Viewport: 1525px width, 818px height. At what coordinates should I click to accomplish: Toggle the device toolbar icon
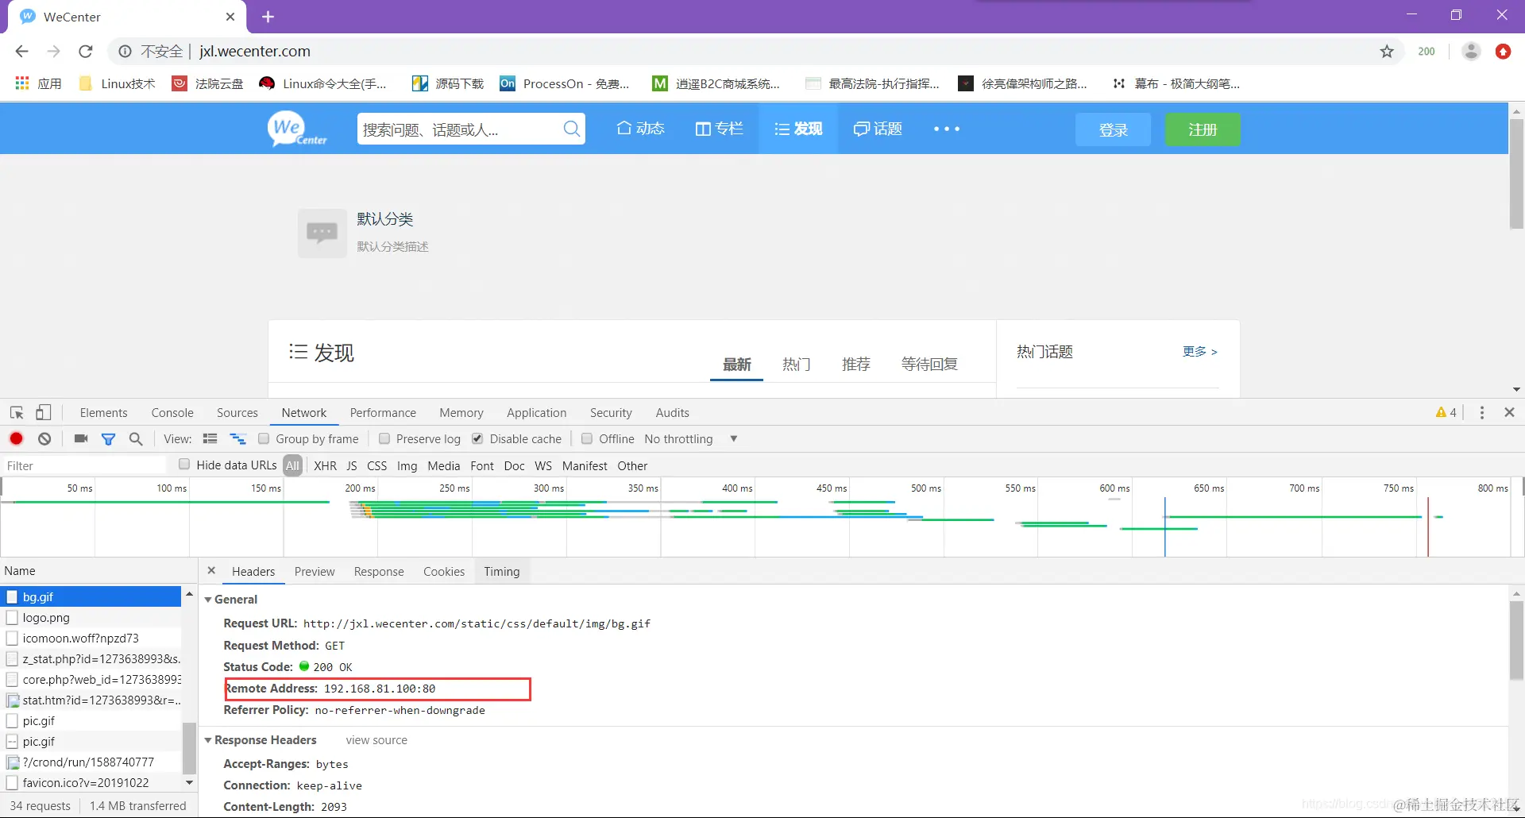(x=44, y=413)
